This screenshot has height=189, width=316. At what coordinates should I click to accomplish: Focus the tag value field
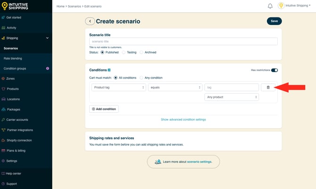232,87
